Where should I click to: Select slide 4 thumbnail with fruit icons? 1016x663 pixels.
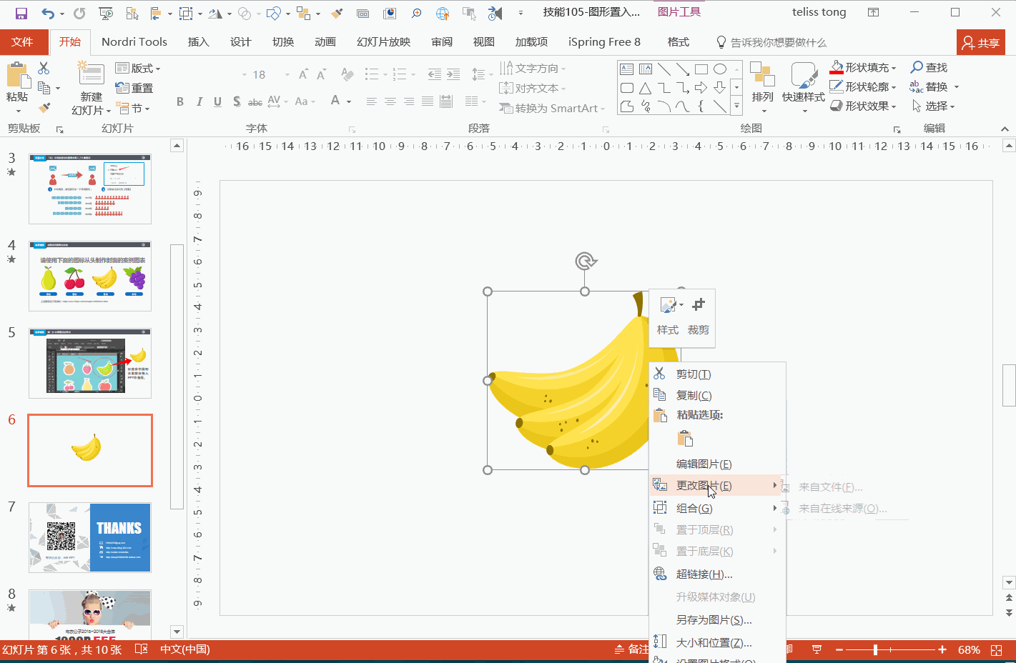click(90, 276)
